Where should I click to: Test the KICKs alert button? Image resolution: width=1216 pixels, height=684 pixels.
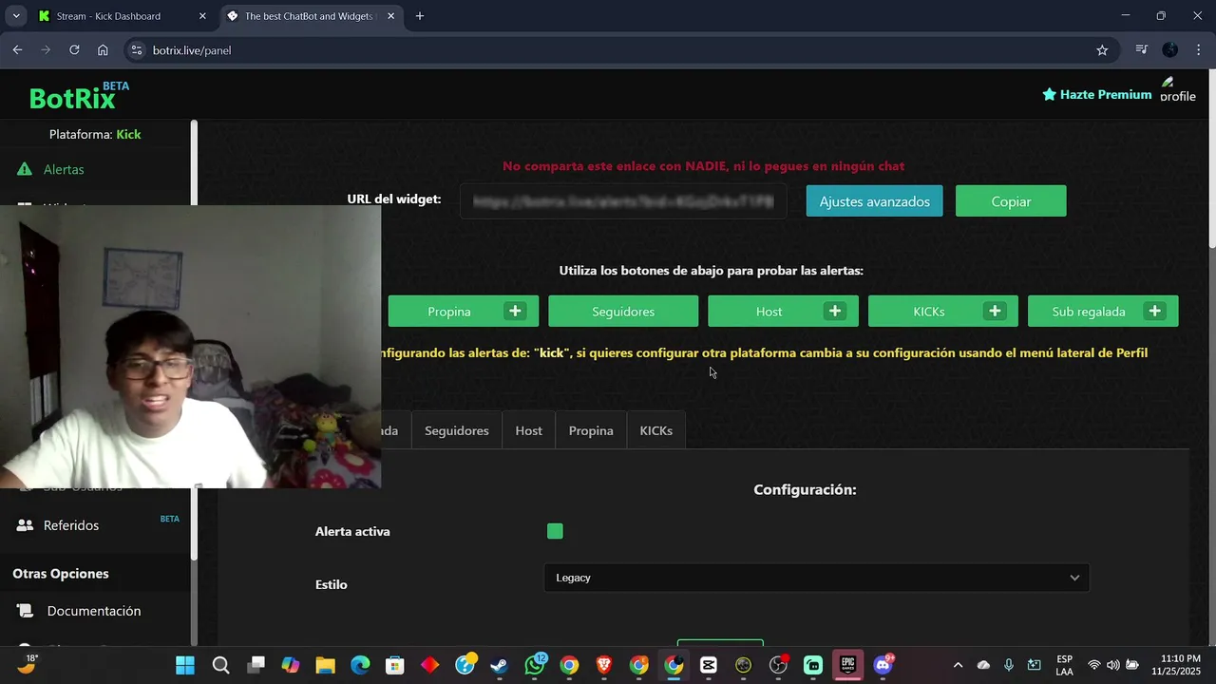tap(928, 312)
